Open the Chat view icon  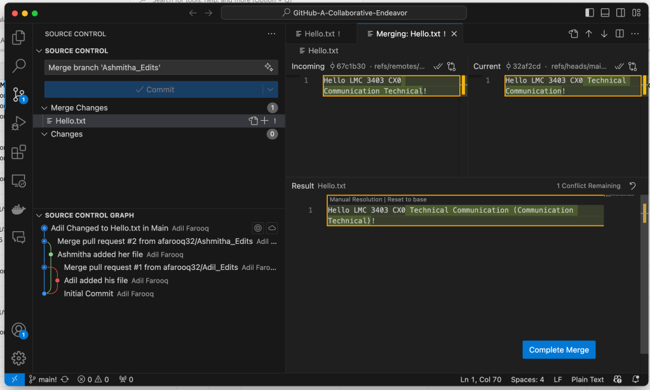click(18, 237)
